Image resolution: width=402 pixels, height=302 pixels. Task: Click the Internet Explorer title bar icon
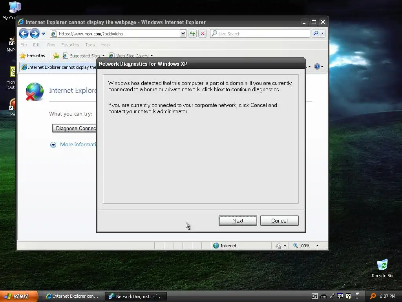[21, 22]
